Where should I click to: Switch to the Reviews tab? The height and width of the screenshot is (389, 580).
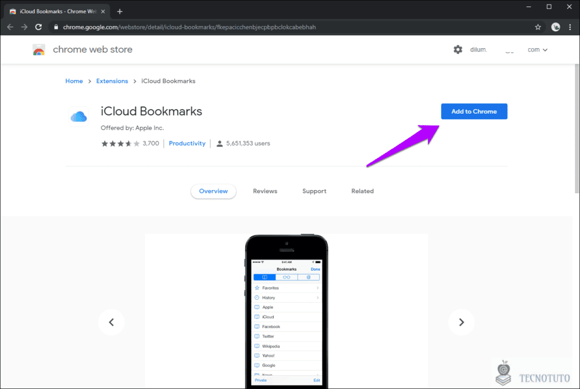point(265,191)
